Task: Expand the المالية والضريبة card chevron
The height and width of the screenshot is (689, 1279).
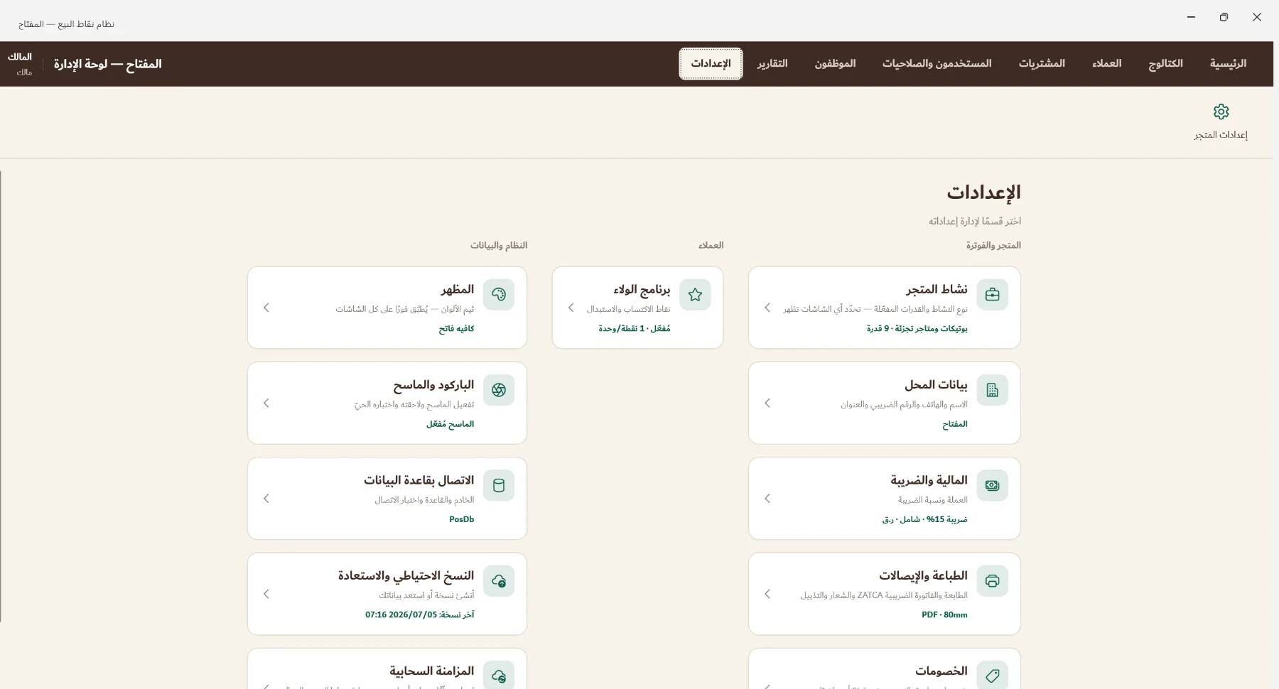Action: [x=767, y=499]
